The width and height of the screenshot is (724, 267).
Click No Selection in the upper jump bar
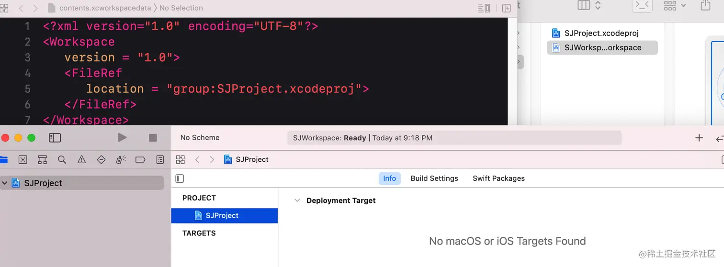pos(181,8)
